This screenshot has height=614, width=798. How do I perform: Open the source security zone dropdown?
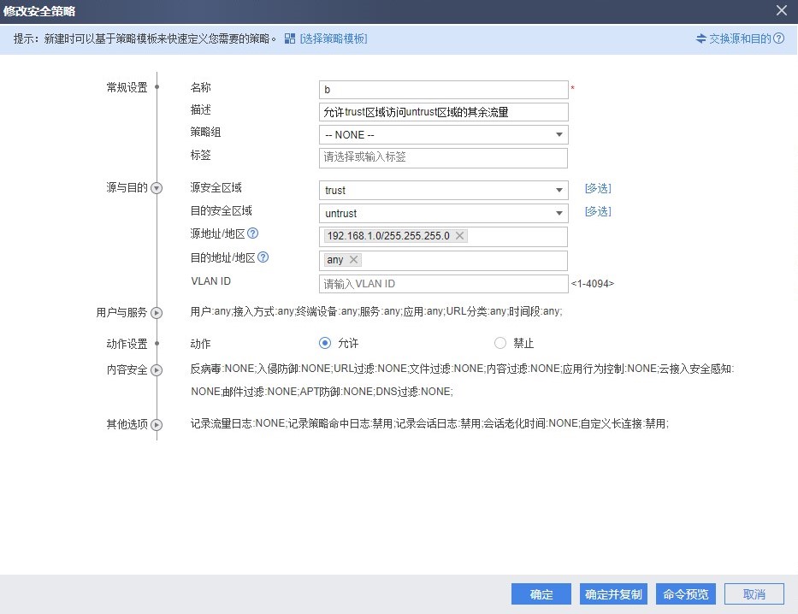442,190
